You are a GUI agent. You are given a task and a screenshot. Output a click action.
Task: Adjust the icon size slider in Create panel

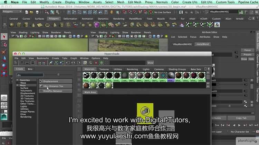click(x=58, y=75)
